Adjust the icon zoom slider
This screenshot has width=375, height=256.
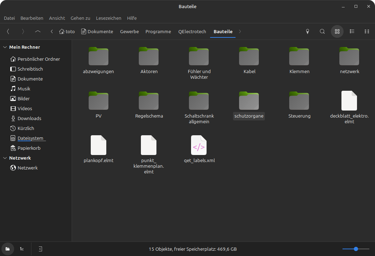pos(356,249)
